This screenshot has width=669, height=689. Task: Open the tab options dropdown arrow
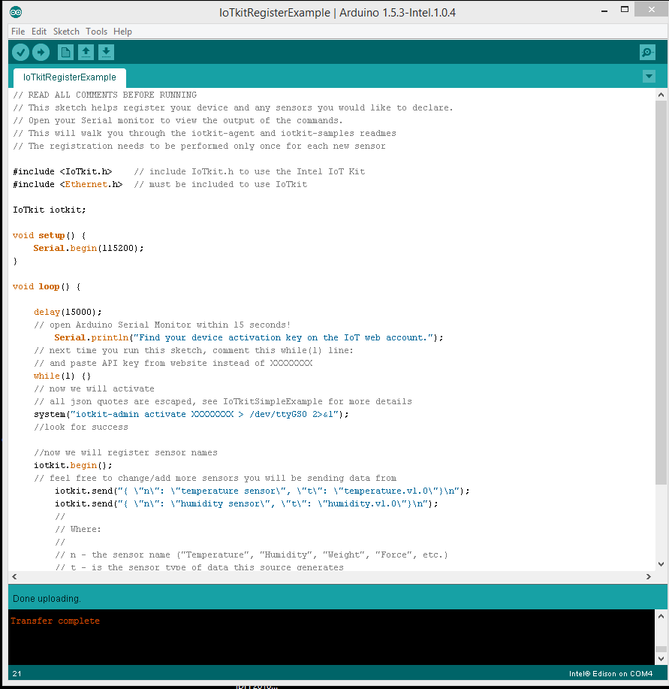pos(649,77)
